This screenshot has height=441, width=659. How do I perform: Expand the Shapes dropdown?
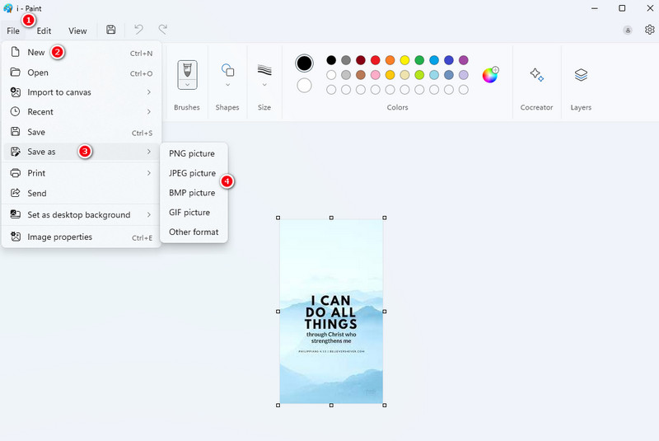pos(228,84)
